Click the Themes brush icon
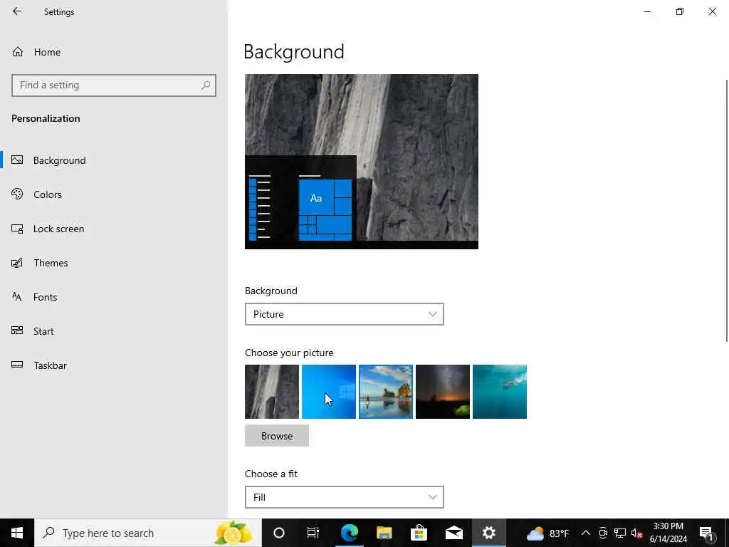The height and width of the screenshot is (547, 729). click(17, 263)
